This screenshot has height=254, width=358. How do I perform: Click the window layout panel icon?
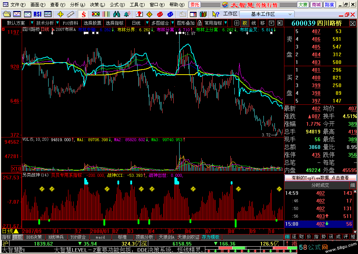point(193,14)
